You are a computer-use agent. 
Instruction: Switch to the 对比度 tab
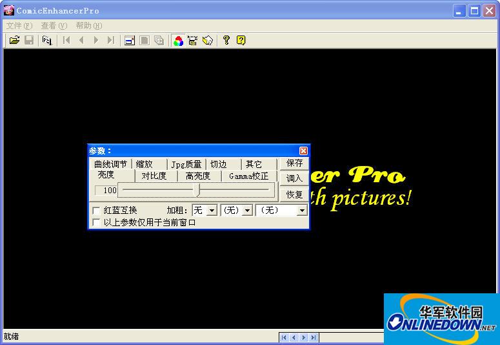tap(155, 176)
